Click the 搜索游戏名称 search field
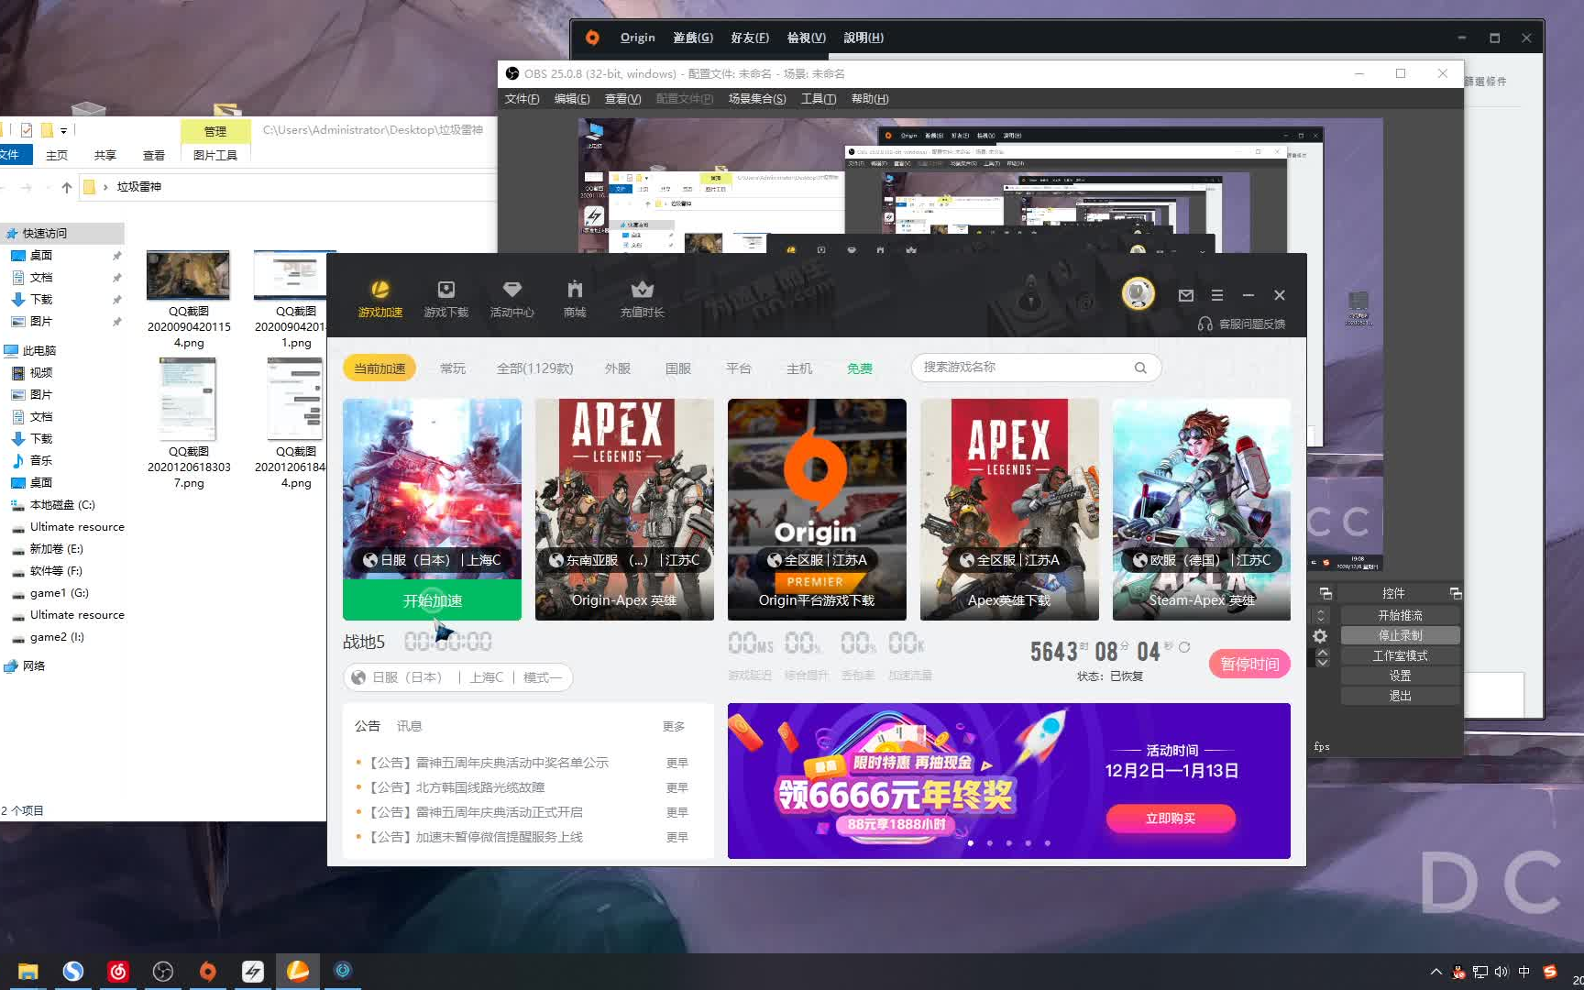Screen dimensions: 1584x990 coord(1037,368)
